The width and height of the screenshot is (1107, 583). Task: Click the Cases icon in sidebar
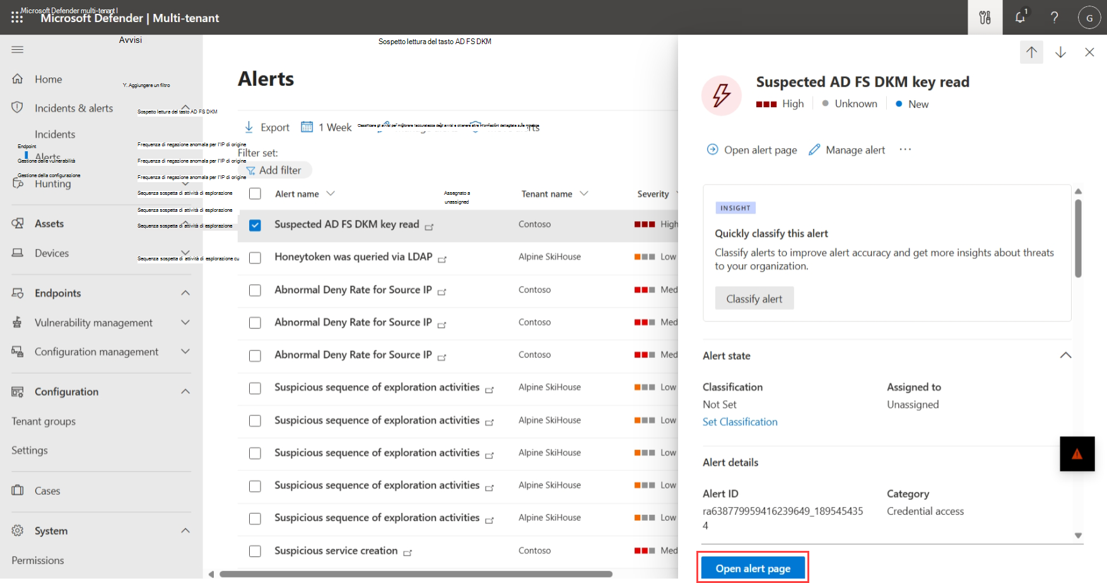(x=18, y=490)
